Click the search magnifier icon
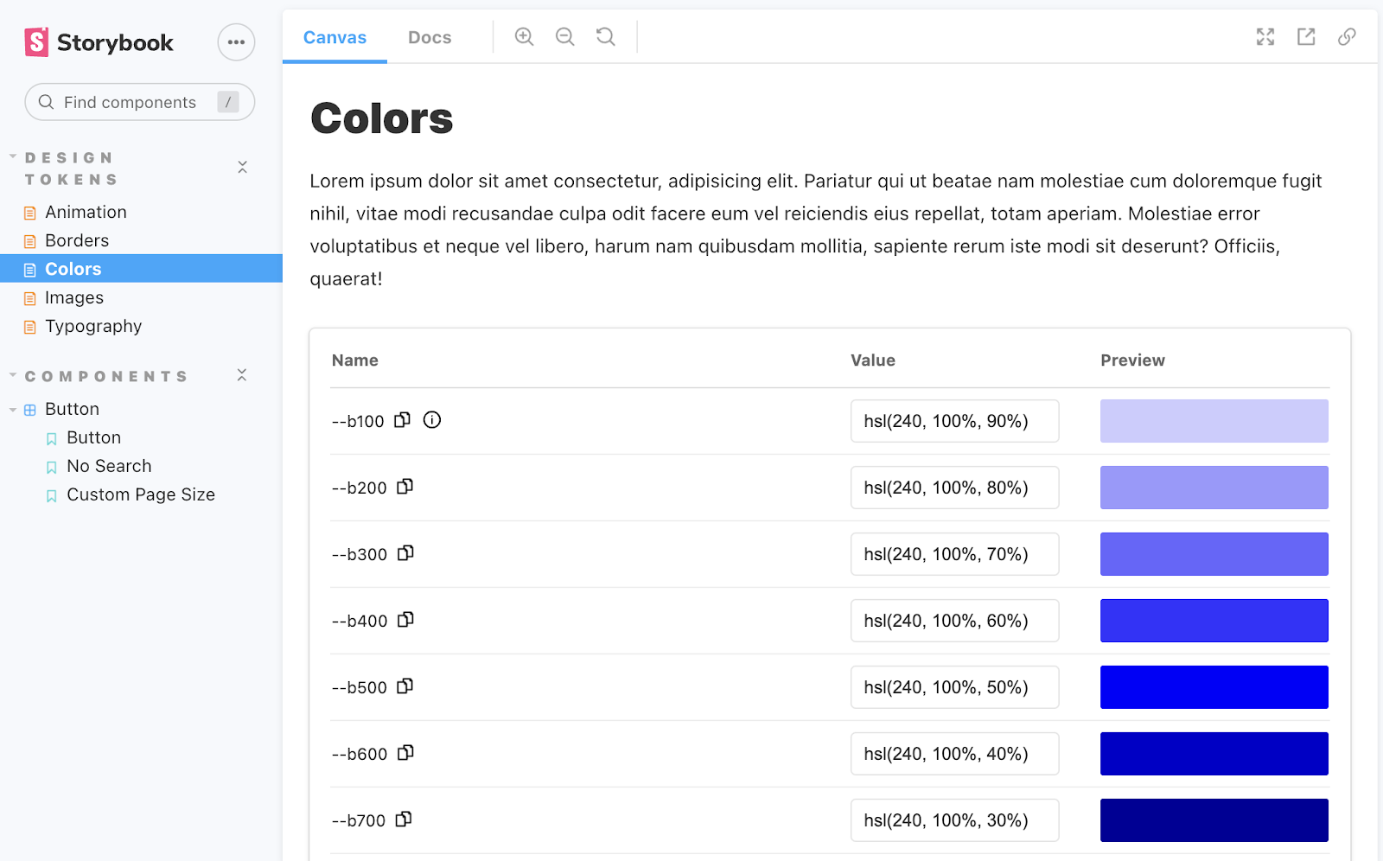This screenshot has height=861, width=1383. 47,102
